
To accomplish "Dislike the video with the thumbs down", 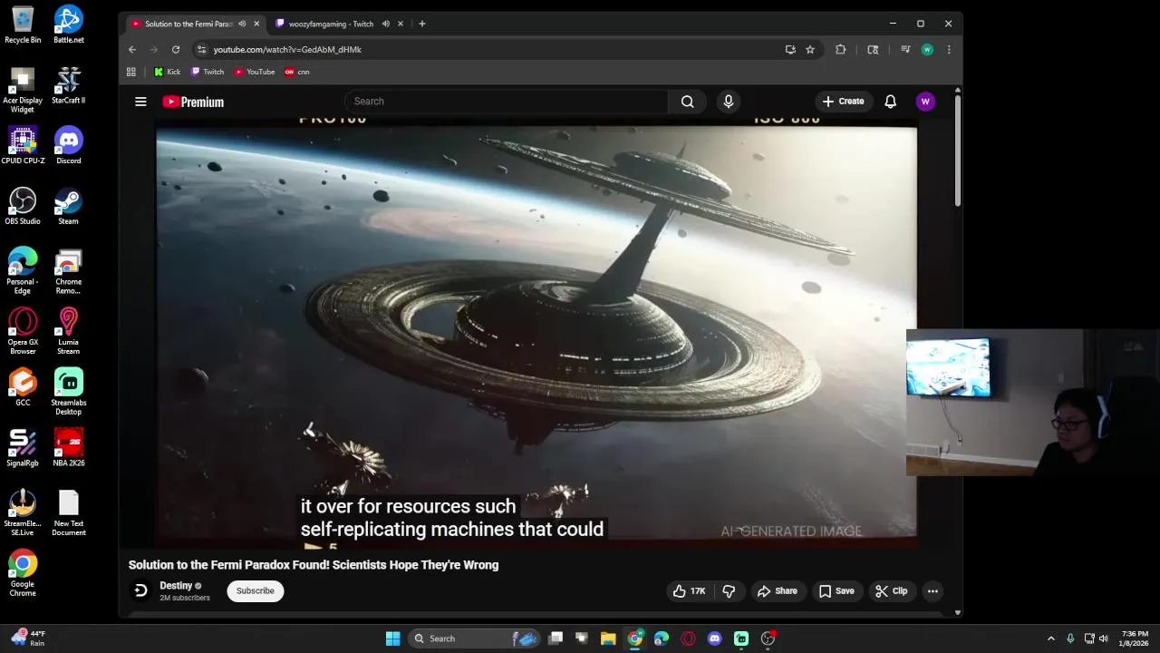I will pyautogui.click(x=729, y=591).
